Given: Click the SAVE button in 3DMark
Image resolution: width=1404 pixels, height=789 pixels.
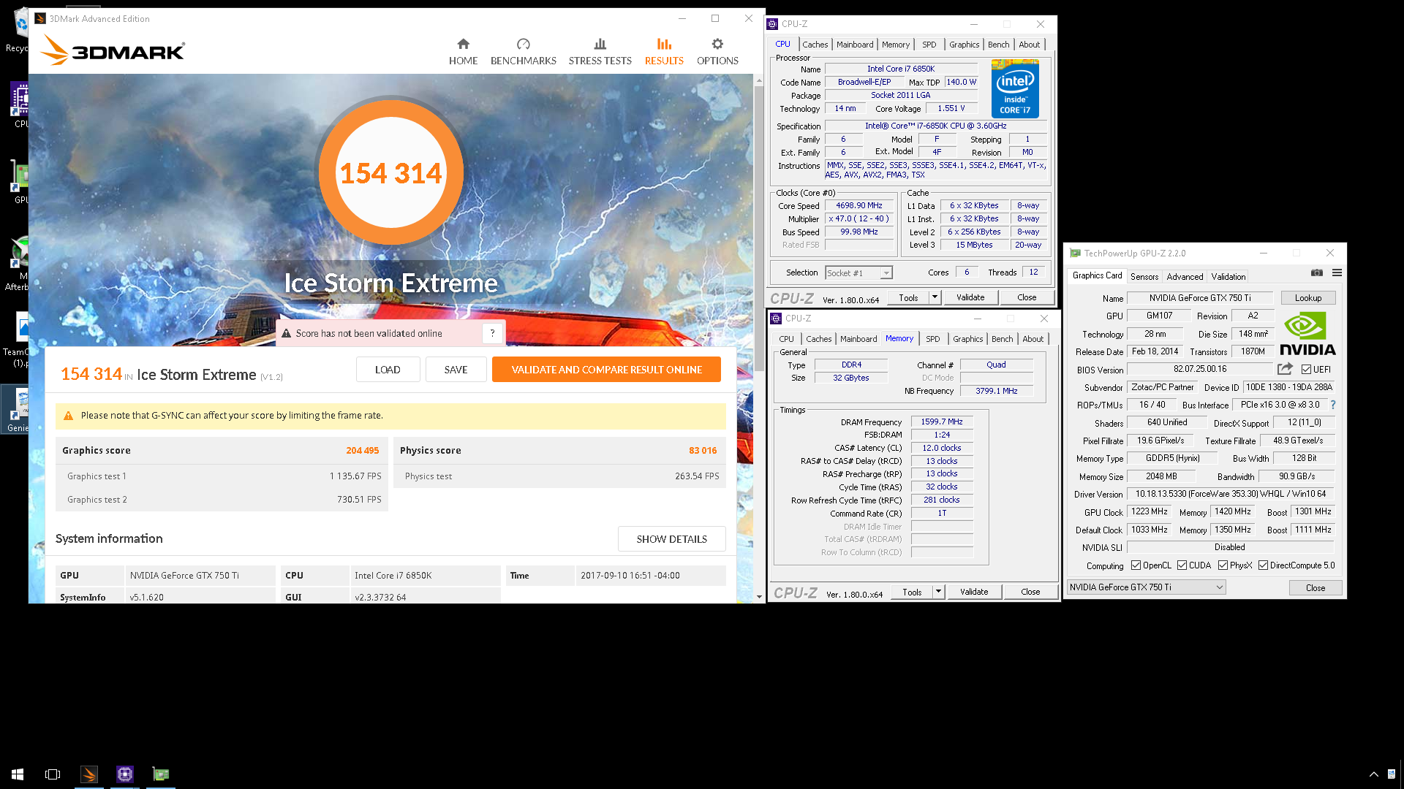Looking at the screenshot, I should click(456, 370).
